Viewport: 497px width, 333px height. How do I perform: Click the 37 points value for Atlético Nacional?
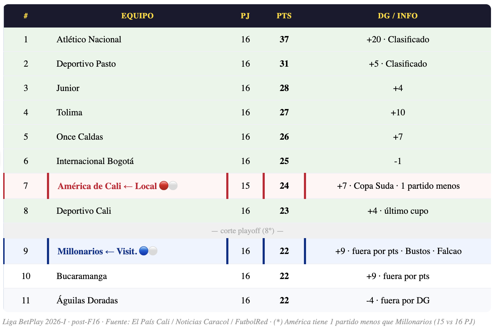pyautogui.click(x=284, y=40)
